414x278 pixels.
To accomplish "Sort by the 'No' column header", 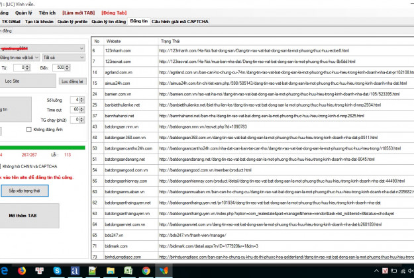I will click(x=97, y=41).
